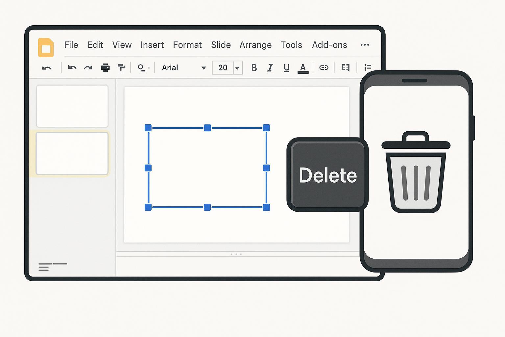Click the three-dot more menu button
This screenshot has width=505, height=337.
365,45
